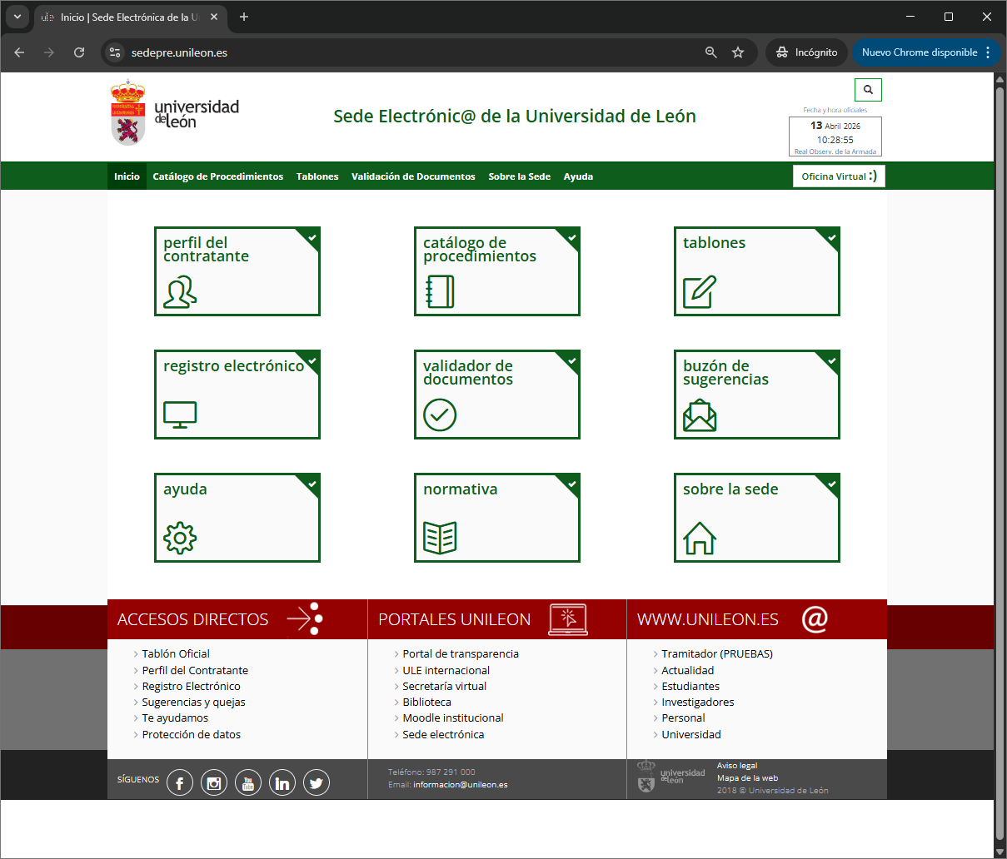Open the Twitter social icon
The width and height of the screenshot is (1007, 859).
[x=317, y=782]
